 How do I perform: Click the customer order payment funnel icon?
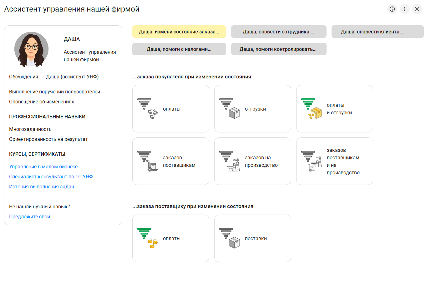(x=147, y=109)
